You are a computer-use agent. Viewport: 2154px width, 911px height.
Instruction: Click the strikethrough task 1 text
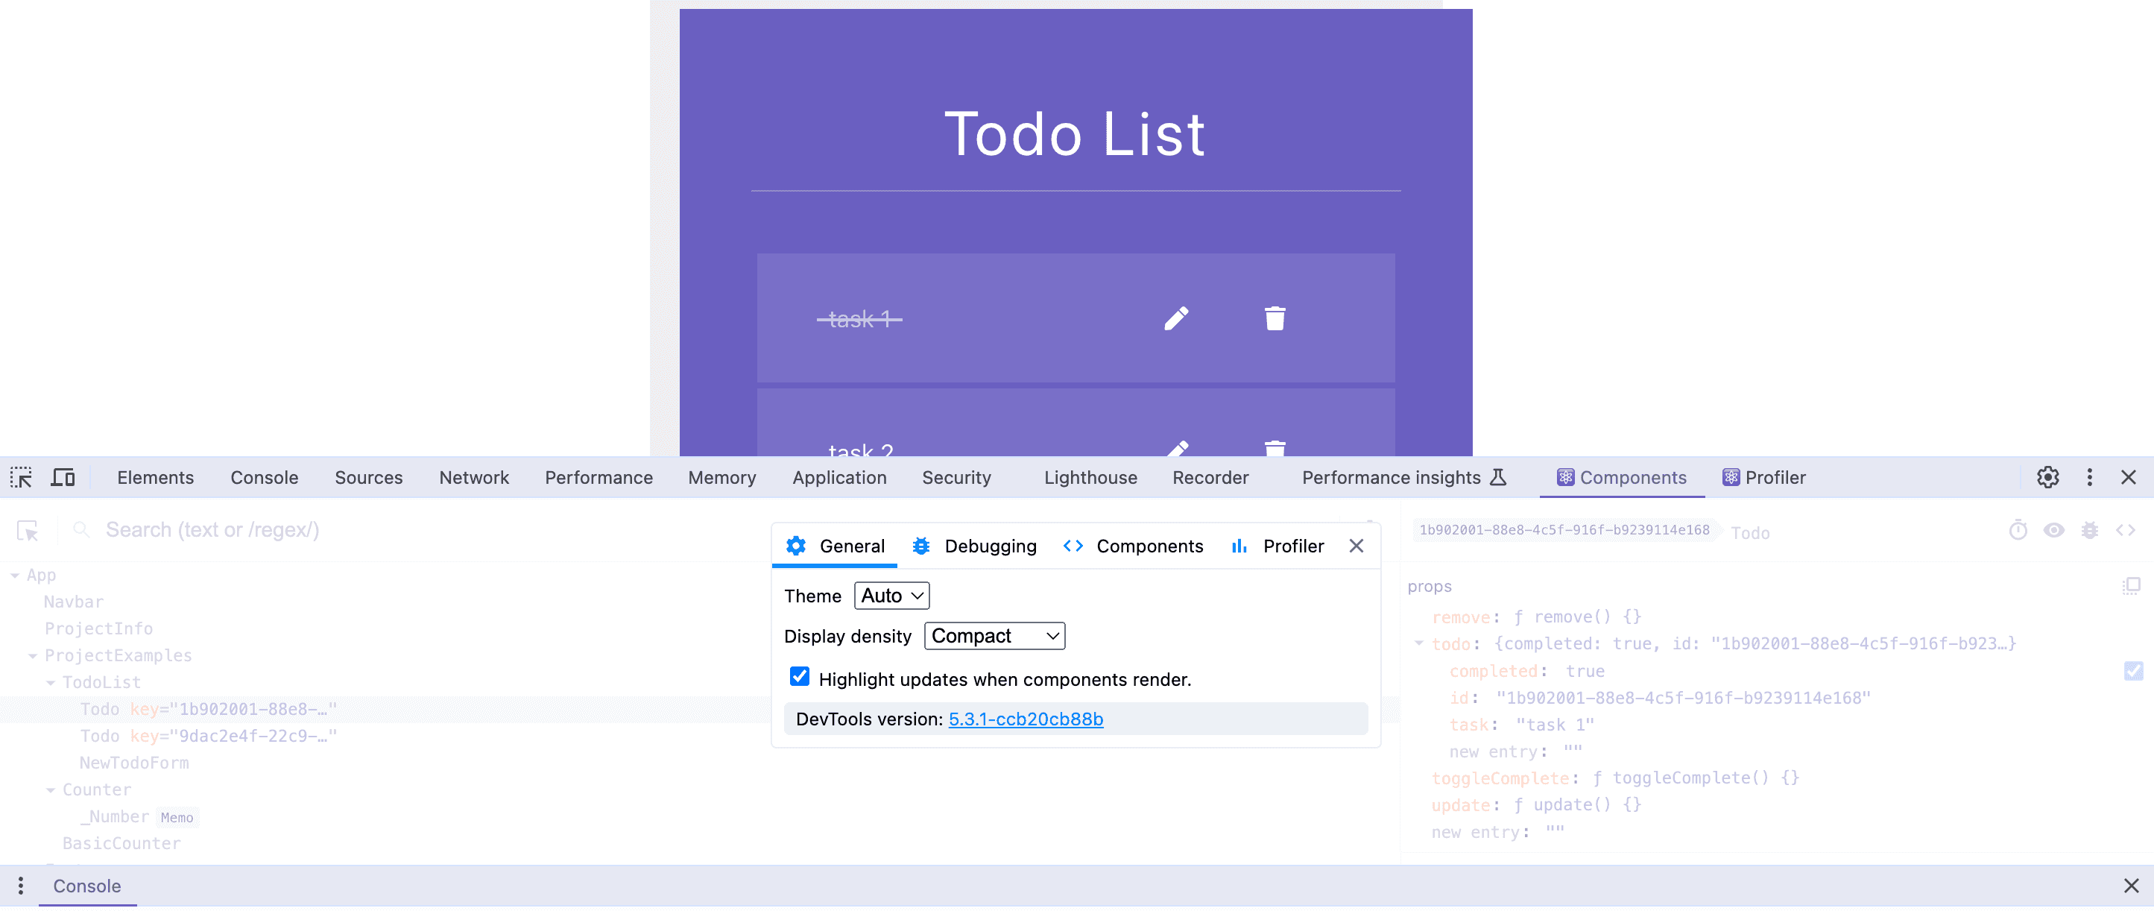pyautogui.click(x=859, y=319)
